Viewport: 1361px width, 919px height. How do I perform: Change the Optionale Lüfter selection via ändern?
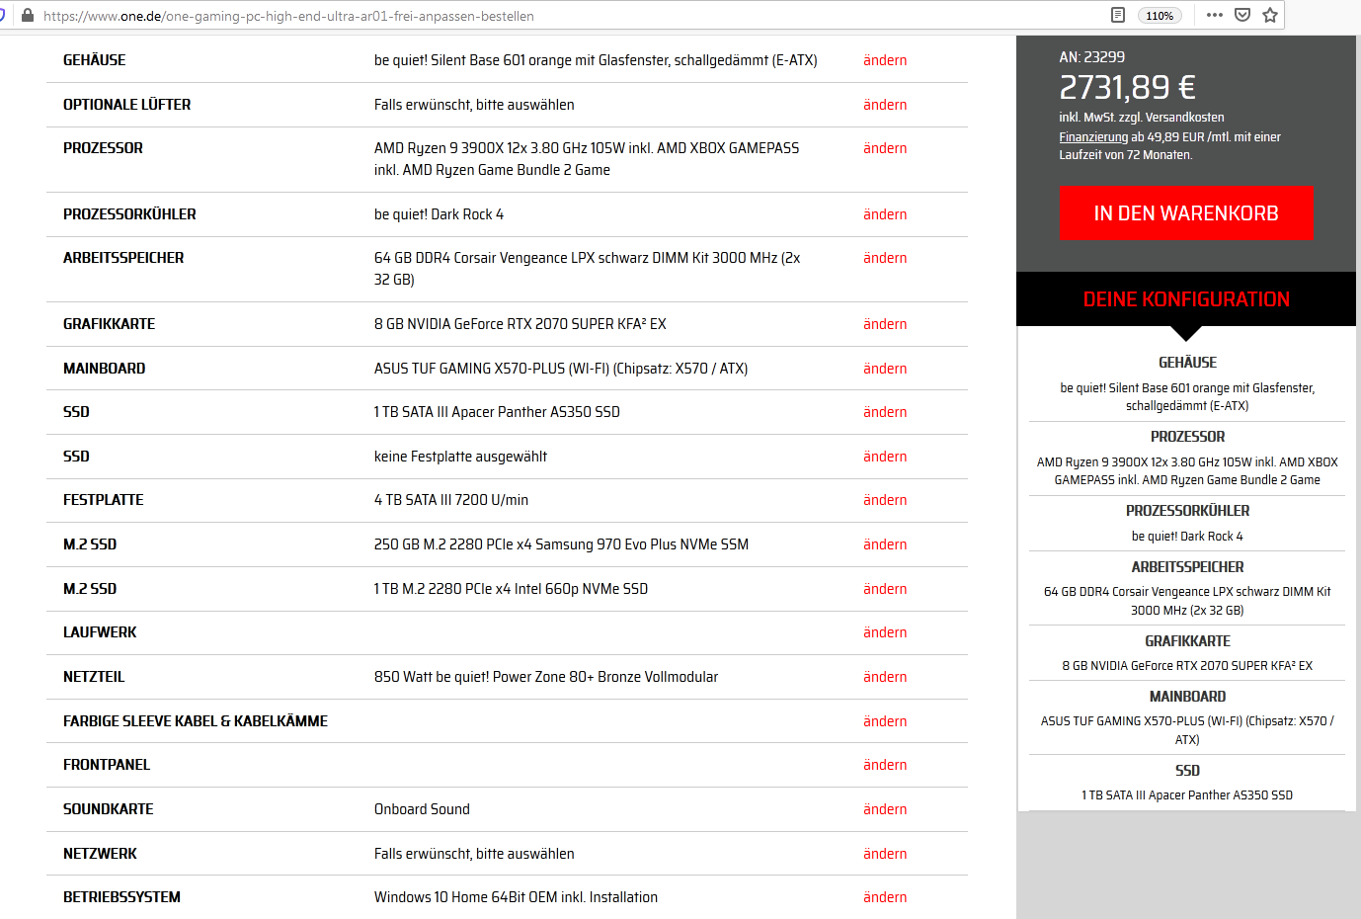pyautogui.click(x=885, y=105)
